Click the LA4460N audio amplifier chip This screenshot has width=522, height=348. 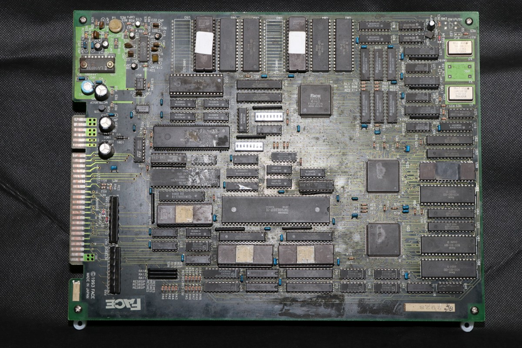(97, 65)
